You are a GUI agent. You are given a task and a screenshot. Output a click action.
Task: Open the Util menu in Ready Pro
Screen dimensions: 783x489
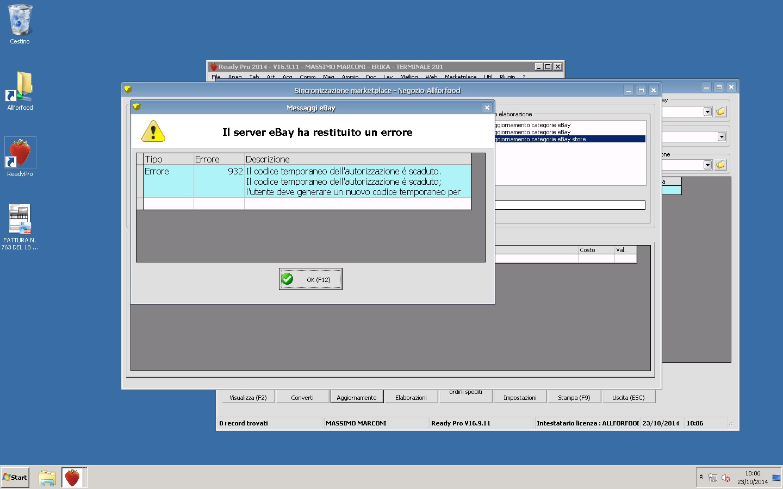[x=488, y=77]
